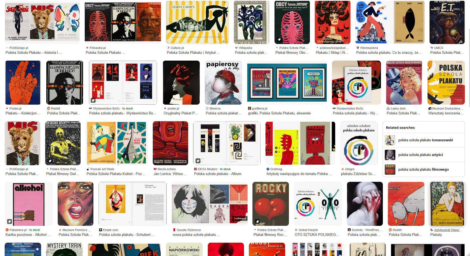Select related search 'polska szkoła plakatu filmowego'
The height and width of the screenshot is (256, 470).
coord(424,170)
